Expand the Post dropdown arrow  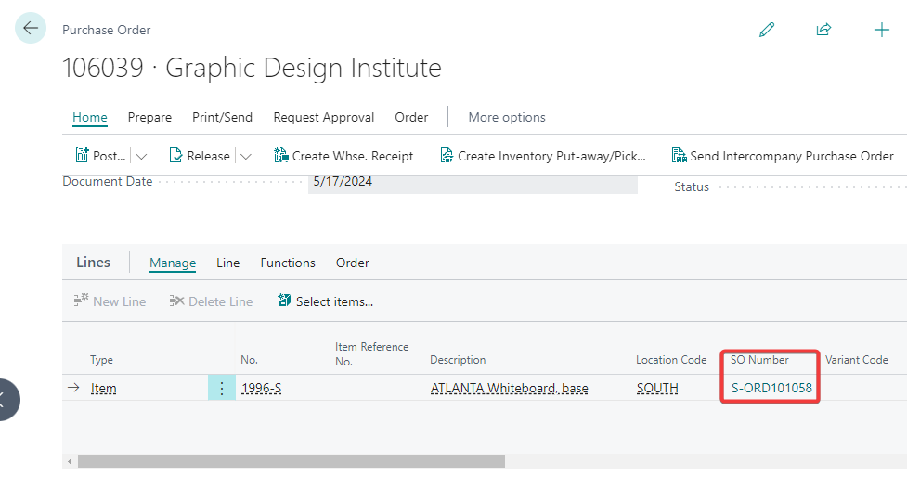[141, 157]
